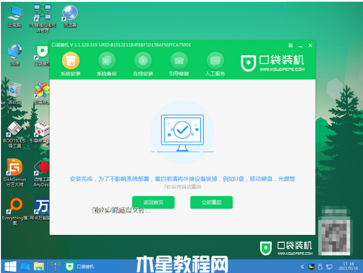Click the colorful display tray icon
The height and width of the screenshot is (273, 363).
tap(311, 267)
